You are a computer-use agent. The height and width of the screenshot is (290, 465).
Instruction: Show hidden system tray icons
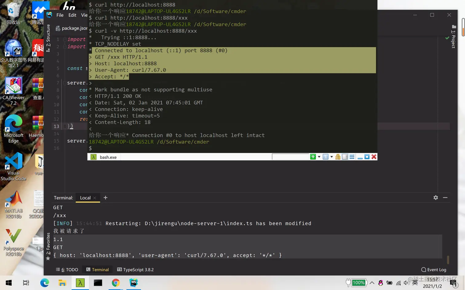pos(372,283)
